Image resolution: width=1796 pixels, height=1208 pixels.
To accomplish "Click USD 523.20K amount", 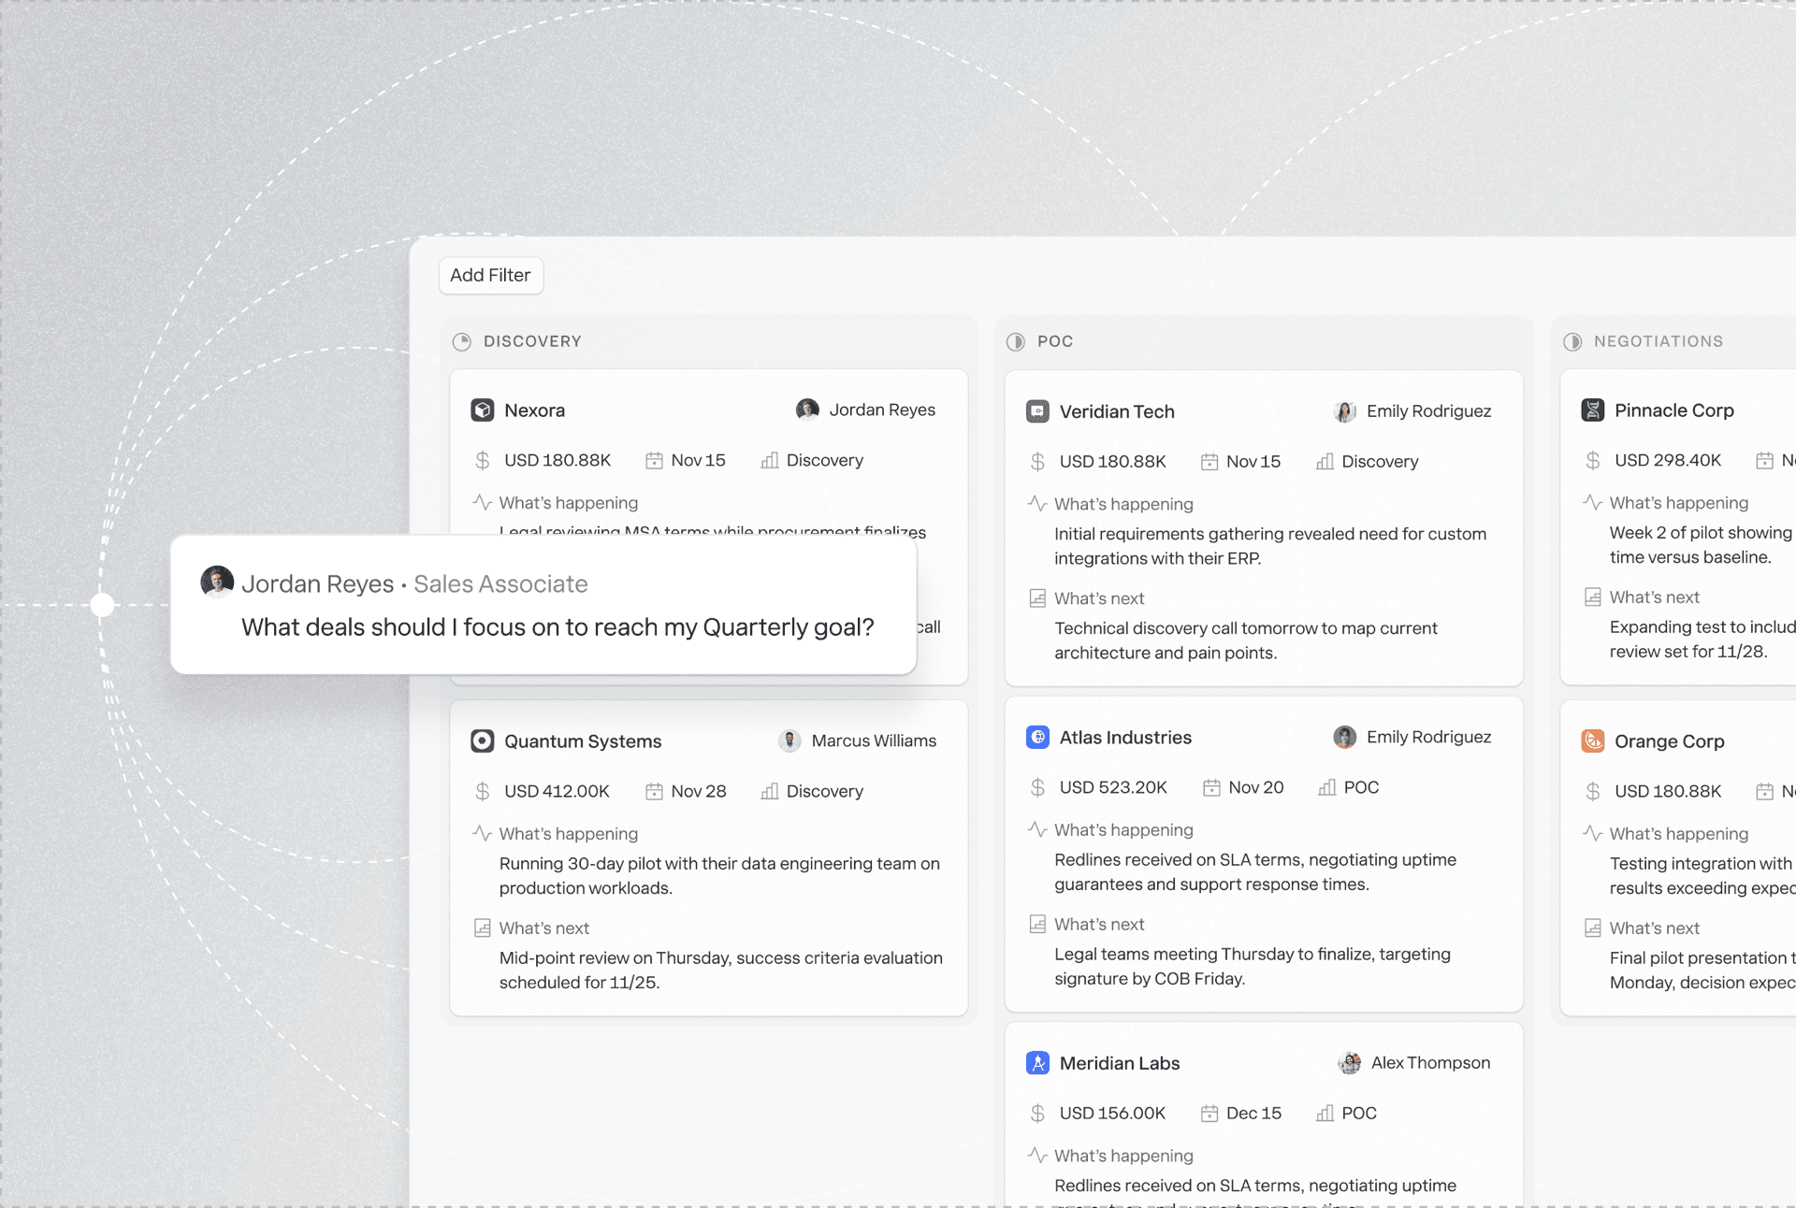I will pos(1113,787).
